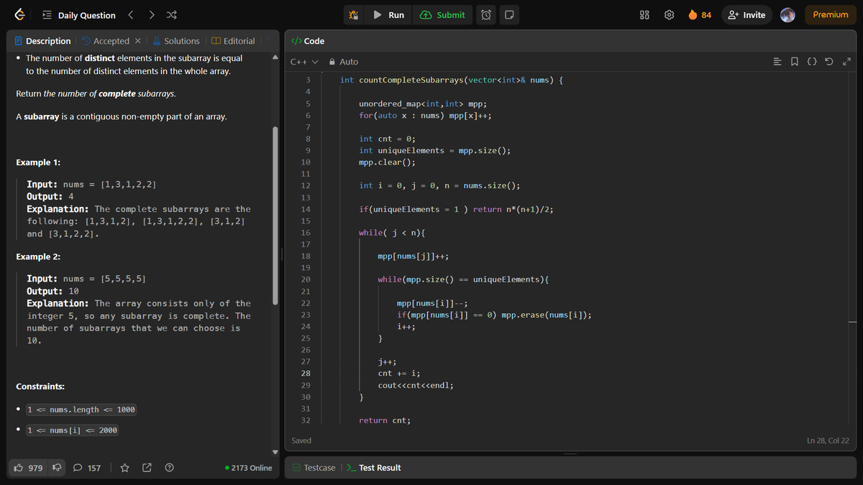Run the code

click(389, 15)
